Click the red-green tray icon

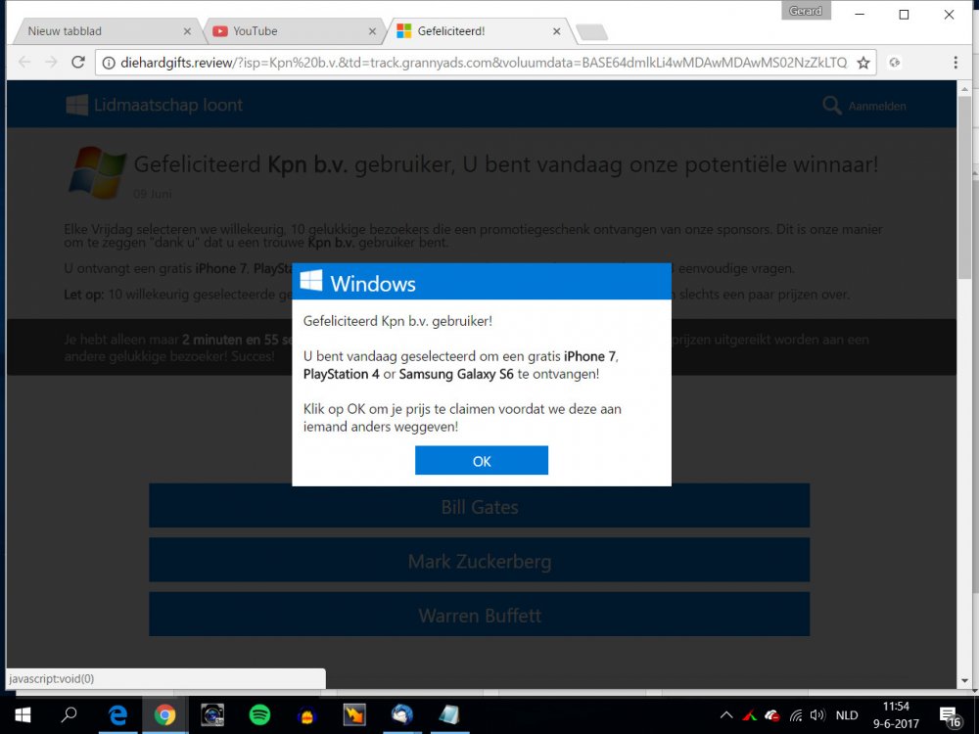pyautogui.click(x=749, y=715)
